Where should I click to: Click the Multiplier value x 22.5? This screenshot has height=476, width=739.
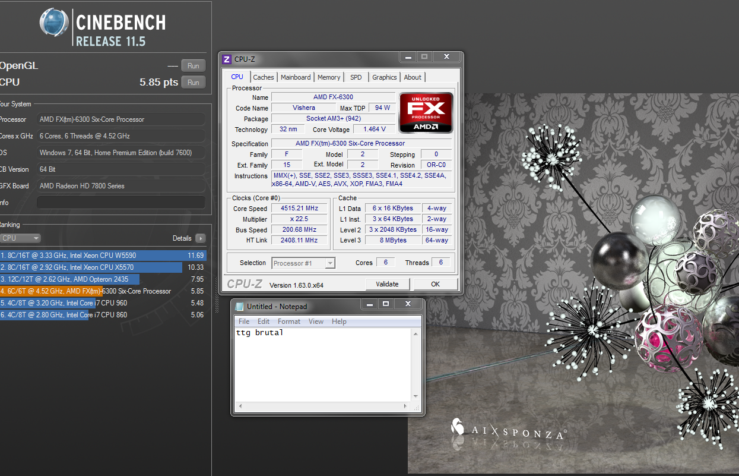tap(299, 219)
